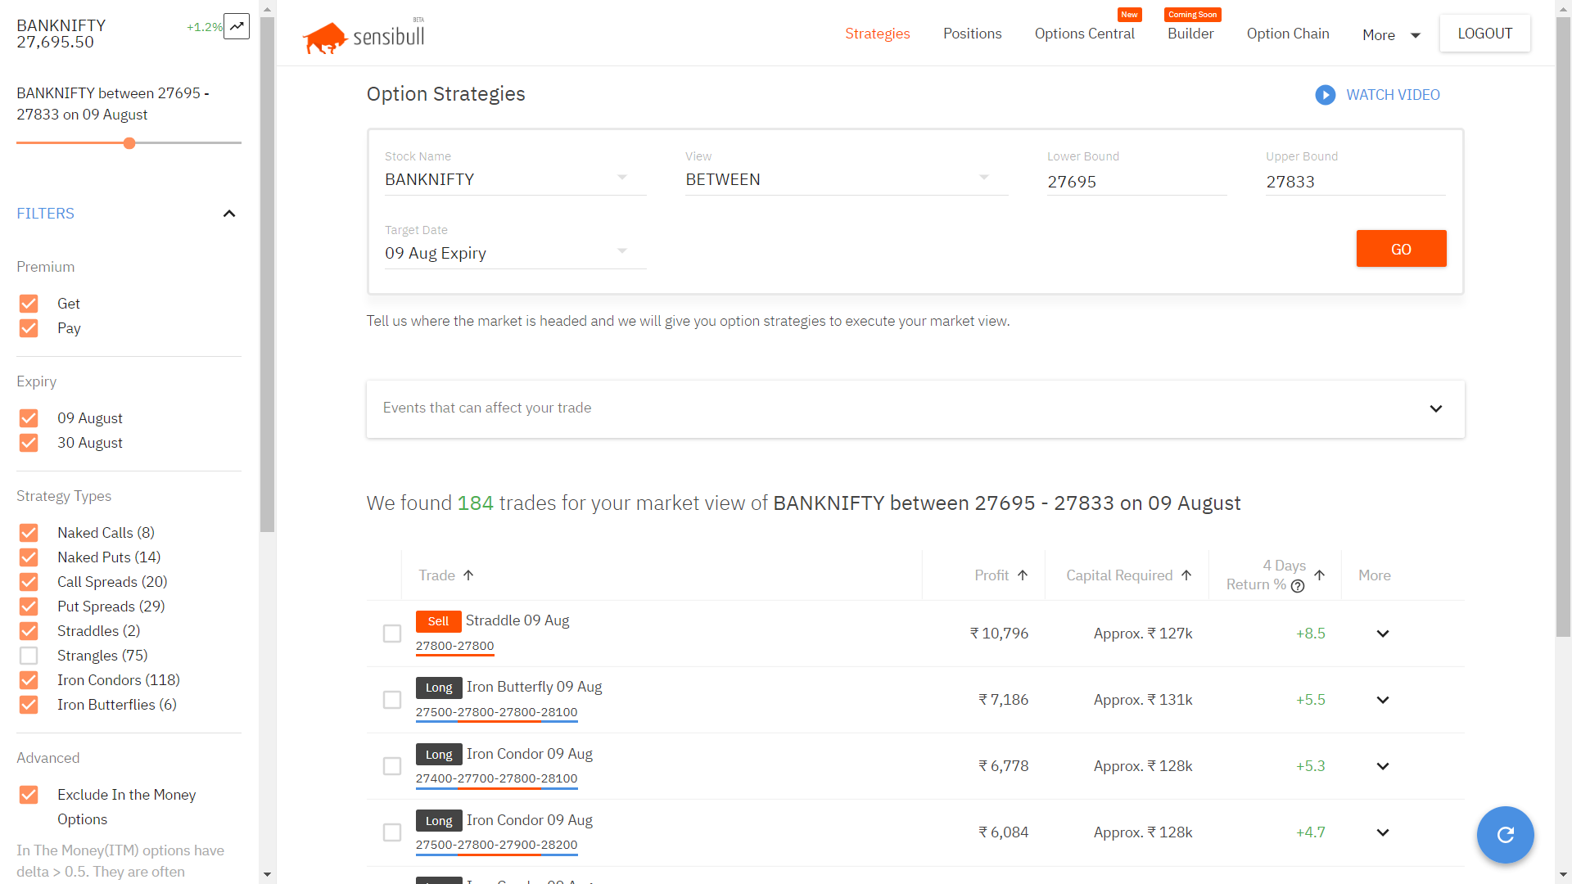Open the Option Chain page
The image size is (1572, 884).
coord(1288,34)
